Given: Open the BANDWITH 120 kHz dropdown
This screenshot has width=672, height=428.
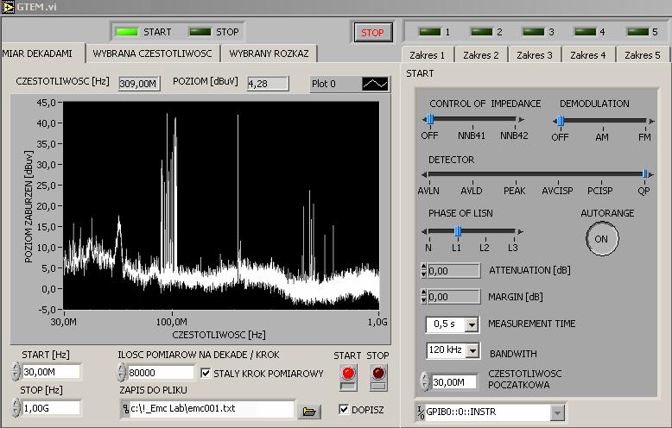Looking at the screenshot, I should tap(472, 351).
